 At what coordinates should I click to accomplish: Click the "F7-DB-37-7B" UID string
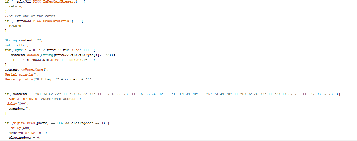pyautogui.click(x=321, y=94)
